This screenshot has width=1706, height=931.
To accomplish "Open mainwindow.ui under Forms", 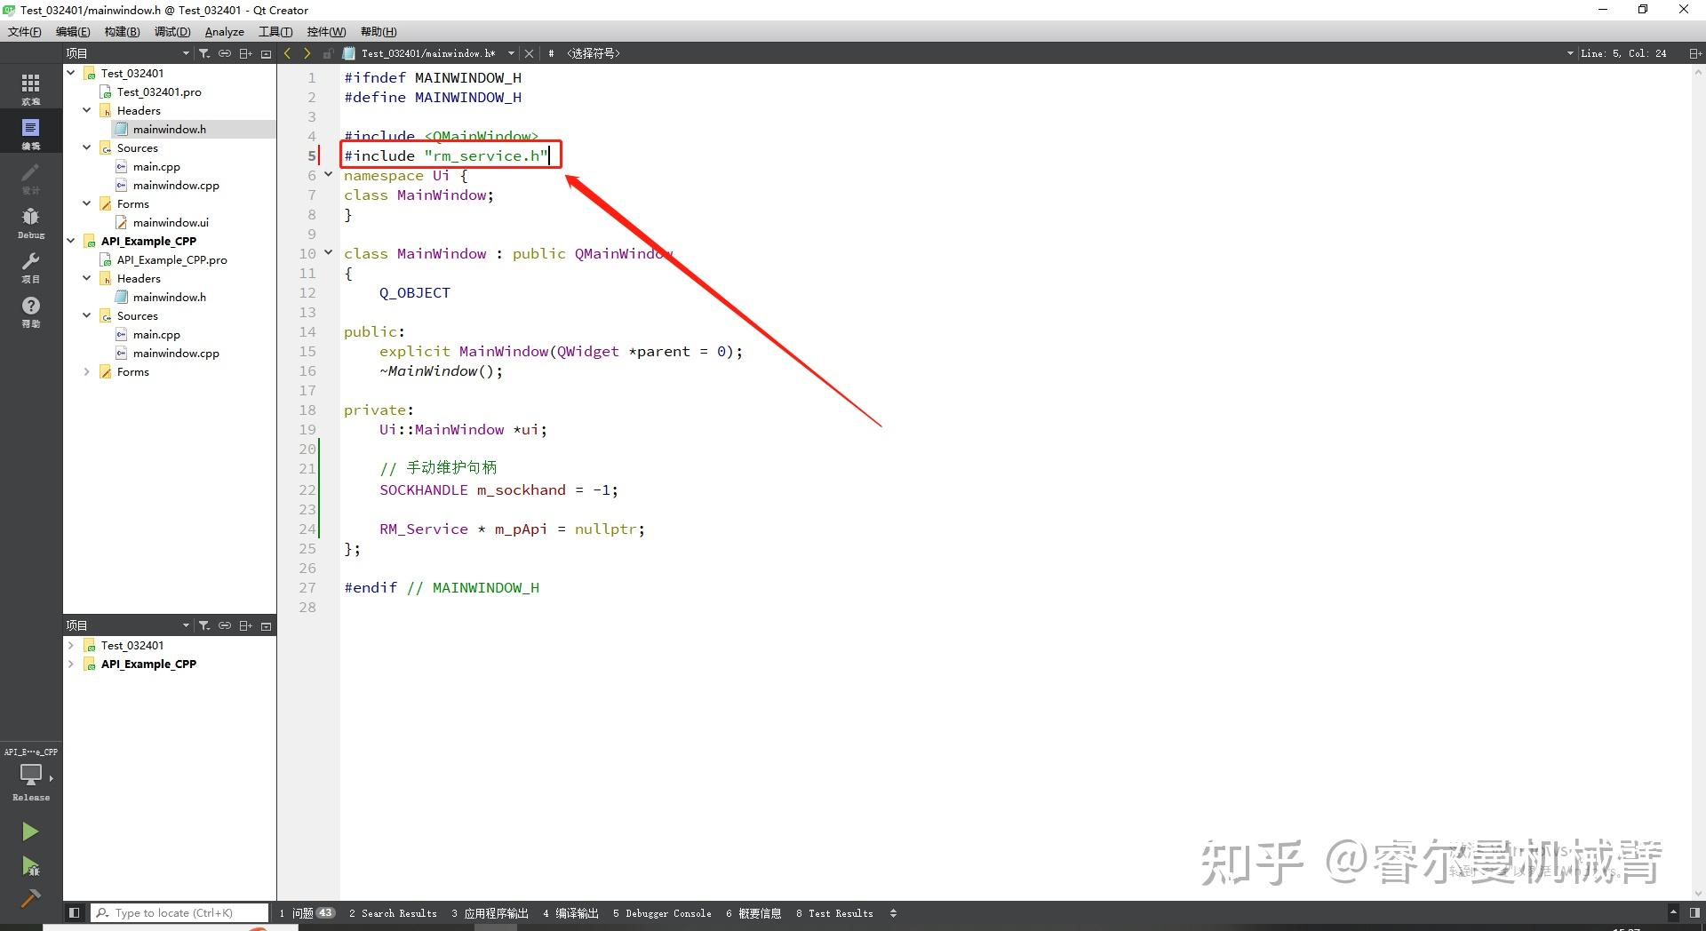I will click(x=171, y=222).
